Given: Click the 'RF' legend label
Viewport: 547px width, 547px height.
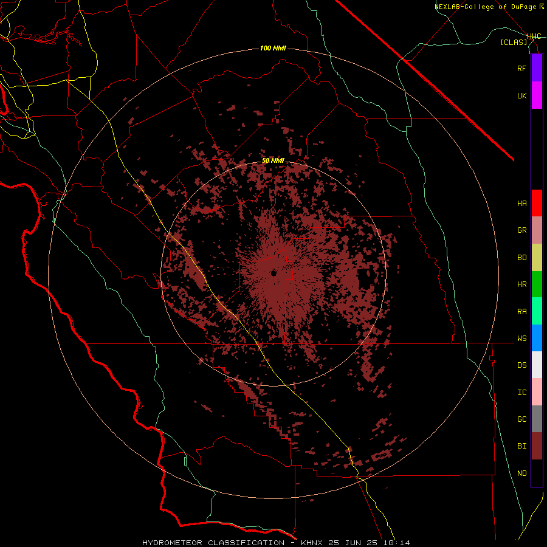Looking at the screenshot, I should [x=521, y=68].
